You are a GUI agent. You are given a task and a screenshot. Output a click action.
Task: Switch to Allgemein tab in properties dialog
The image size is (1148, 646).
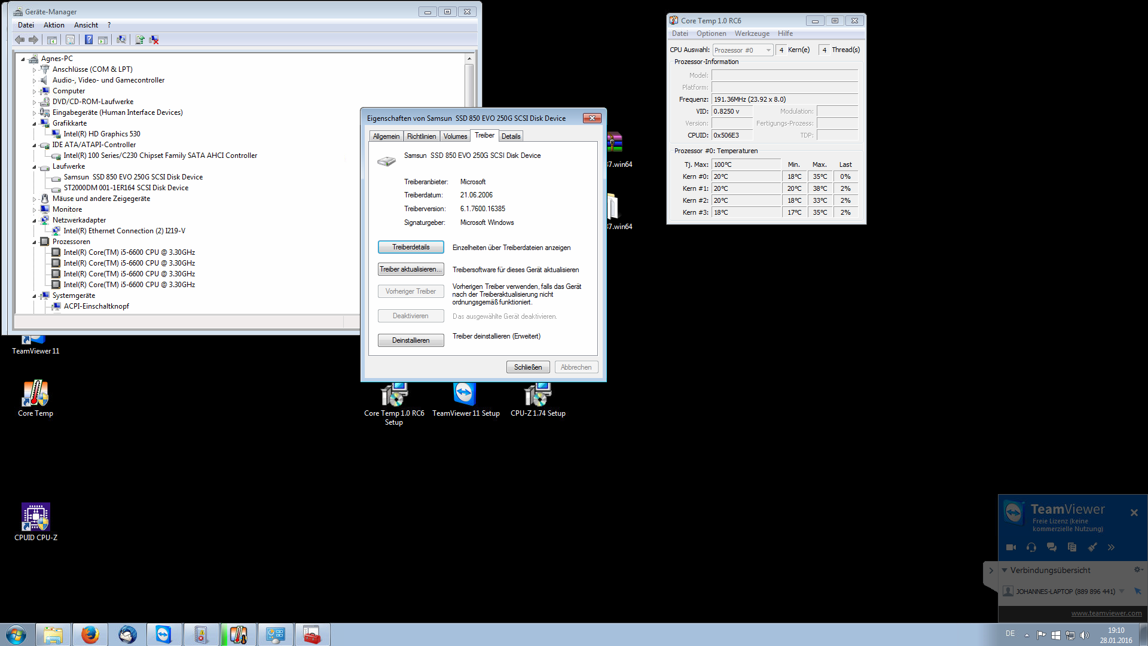click(386, 136)
